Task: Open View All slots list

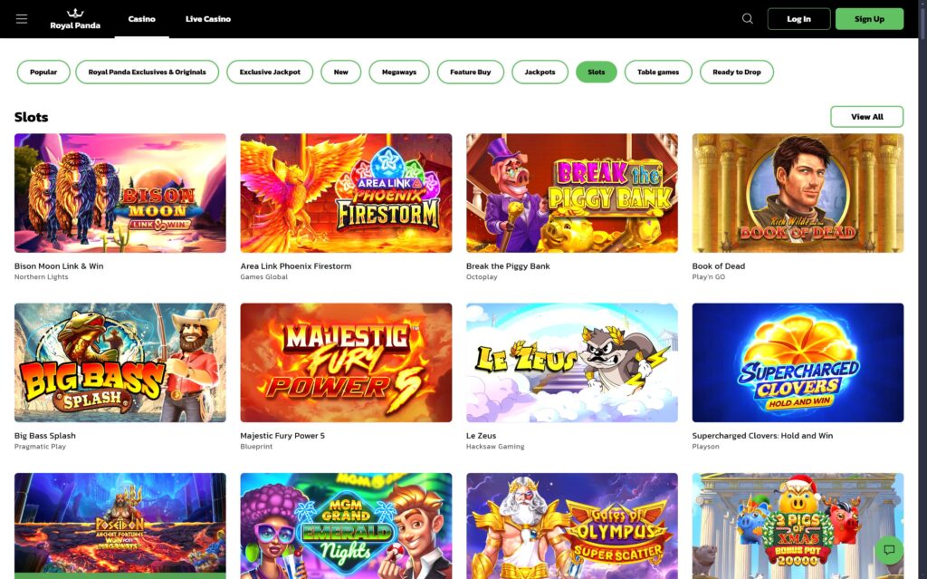Action: (866, 116)
